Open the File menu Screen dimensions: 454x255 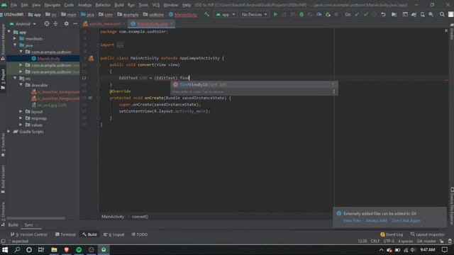pyautogui.click(x=13, y=5)
